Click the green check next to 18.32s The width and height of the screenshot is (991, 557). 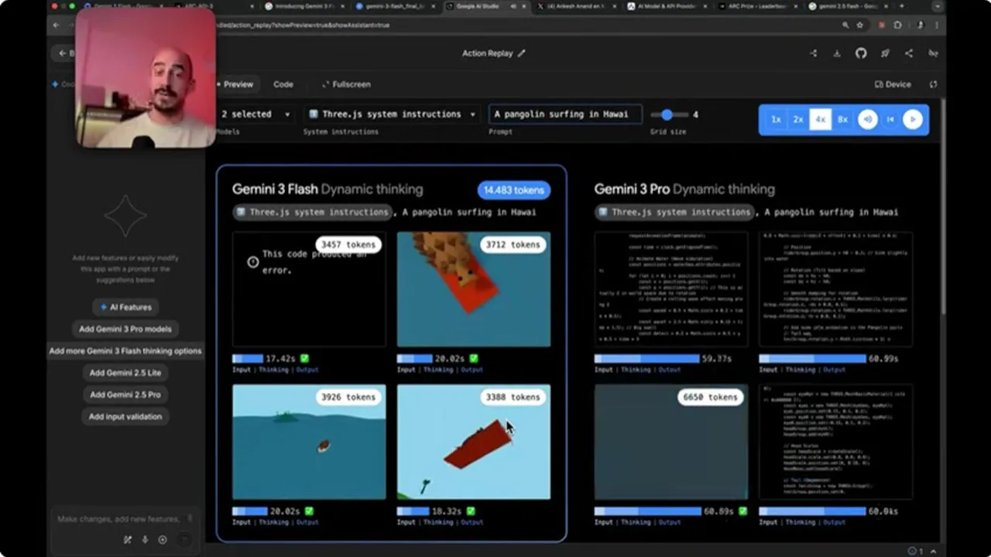point(471,511)
